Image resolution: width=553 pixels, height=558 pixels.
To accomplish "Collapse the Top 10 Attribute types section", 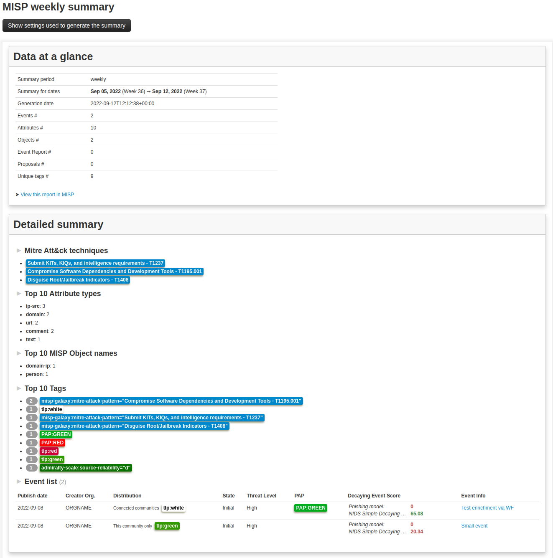I will (x=19, y=294).
